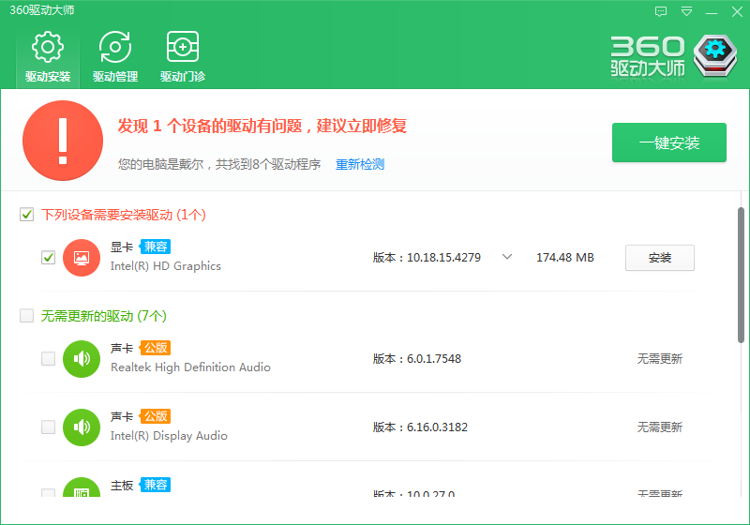Viewport: 750px width, 525px height.
Task: Open the title bar dropdown menu icon
Action: (686, 11)
